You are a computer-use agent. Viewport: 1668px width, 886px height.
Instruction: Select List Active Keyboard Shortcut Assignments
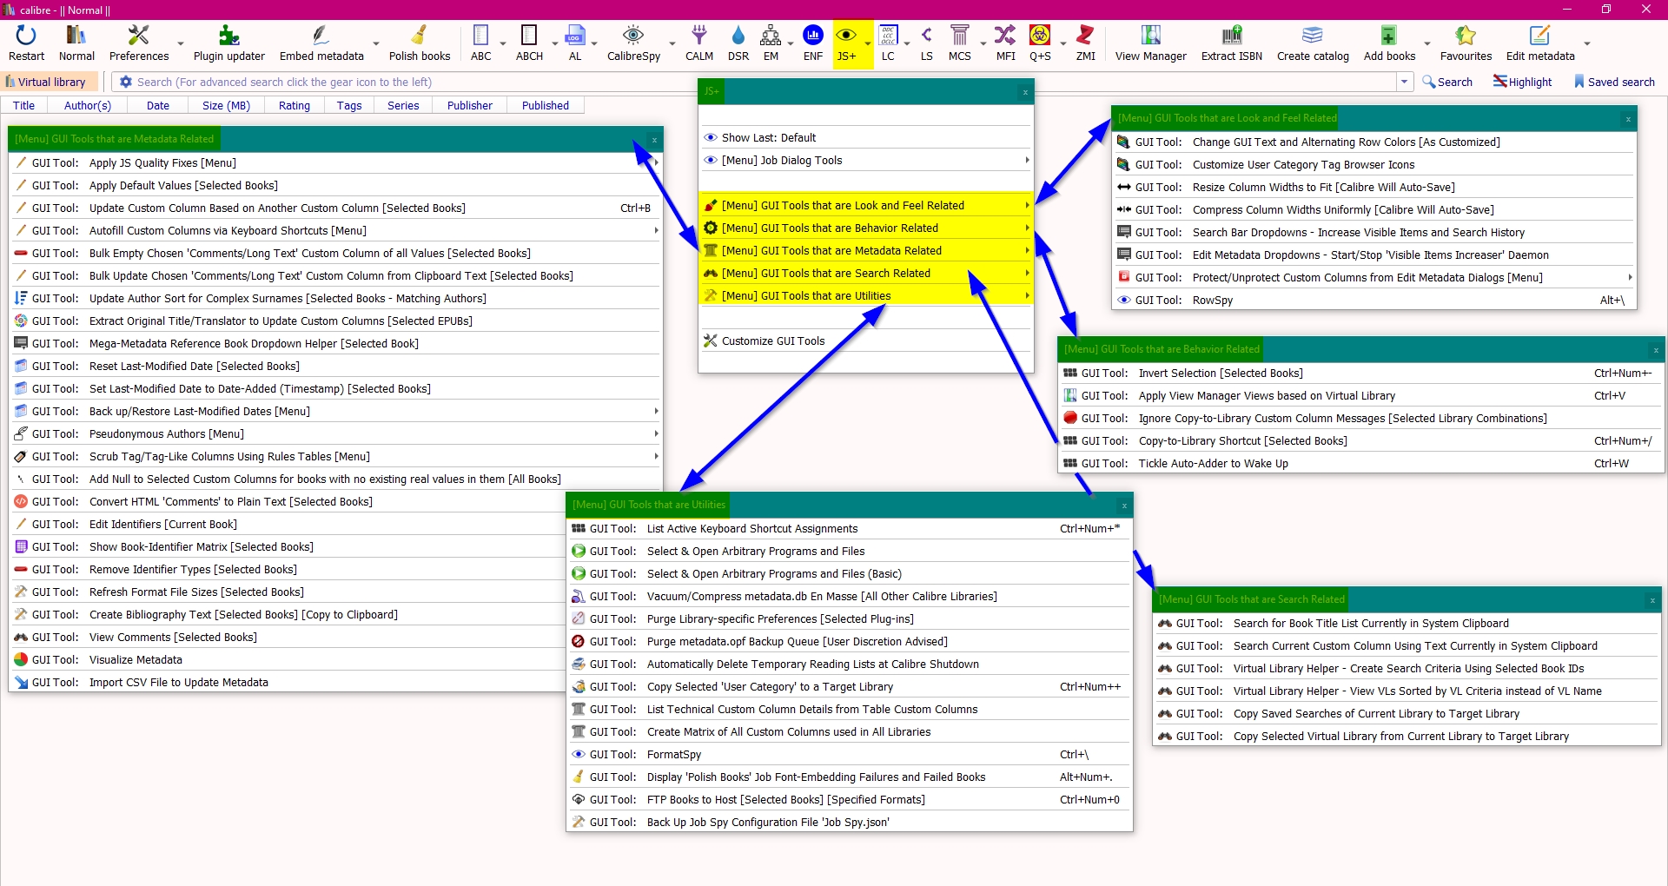[850, 529]
